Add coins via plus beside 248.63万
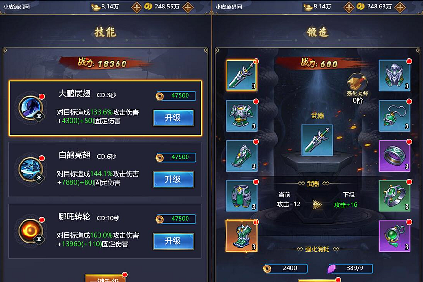This screenshot has height=282, width=423. tap(400, 7)
